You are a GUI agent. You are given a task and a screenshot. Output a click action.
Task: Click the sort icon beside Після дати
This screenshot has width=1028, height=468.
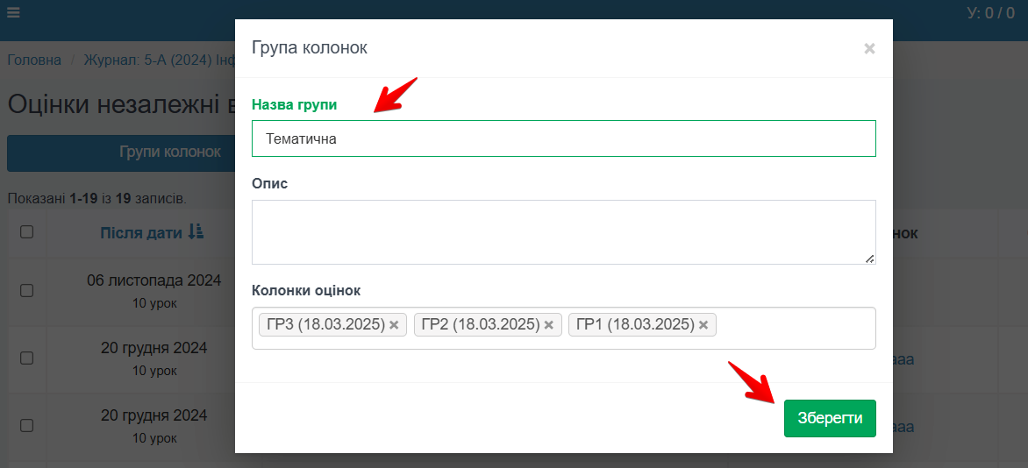(x=195, y=232)
